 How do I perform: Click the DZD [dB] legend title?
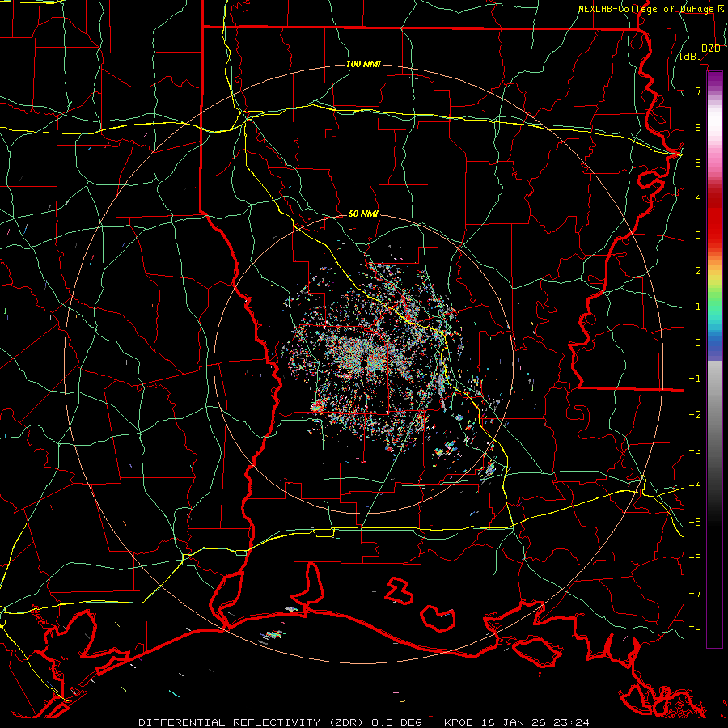coord(700,52)
